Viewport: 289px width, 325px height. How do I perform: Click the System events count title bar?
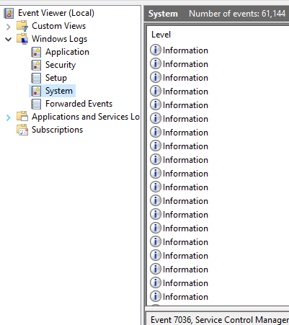[x=216, y=14]
